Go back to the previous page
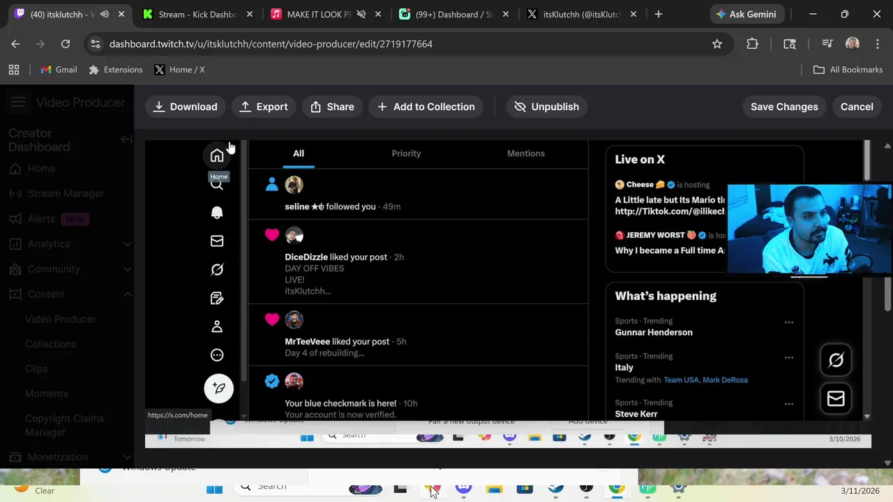The image size is (893, 502). click(x=15, y=44)
